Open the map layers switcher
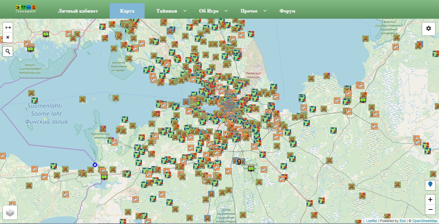The image size is (439, 224). [x=10, y=213]
